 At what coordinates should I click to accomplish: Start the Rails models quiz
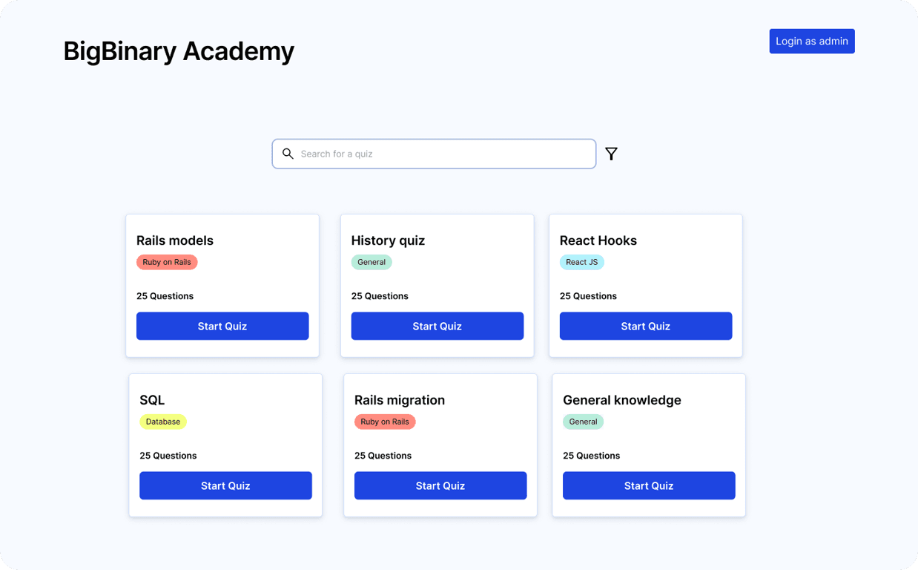point(222,326)
